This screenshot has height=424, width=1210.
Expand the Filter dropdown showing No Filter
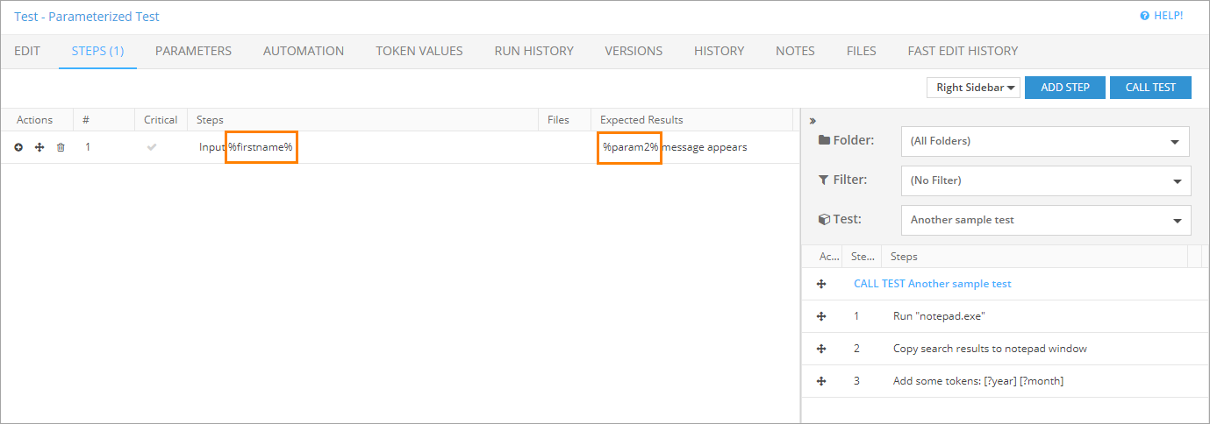pos(1045,180)
